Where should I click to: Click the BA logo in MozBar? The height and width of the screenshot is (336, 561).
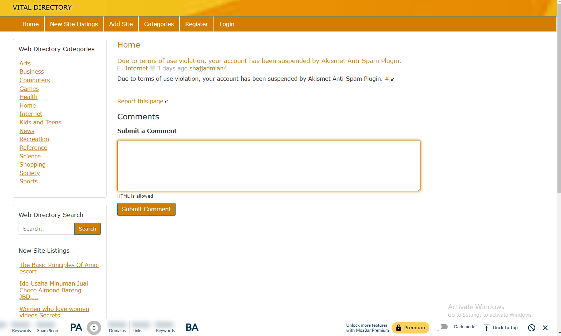point(192,327)
